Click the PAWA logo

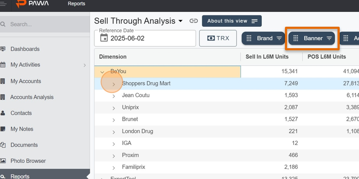32,4
